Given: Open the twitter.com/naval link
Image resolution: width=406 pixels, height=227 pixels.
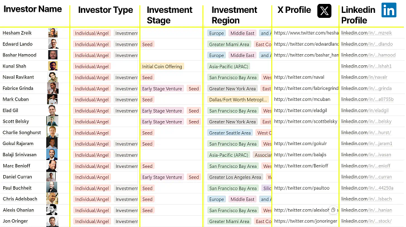Looking at the screenshot, I should pyautogui.click(x=299, y=77).
